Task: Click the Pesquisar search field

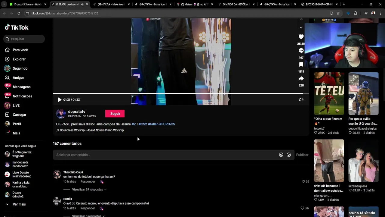Action: 24,39
